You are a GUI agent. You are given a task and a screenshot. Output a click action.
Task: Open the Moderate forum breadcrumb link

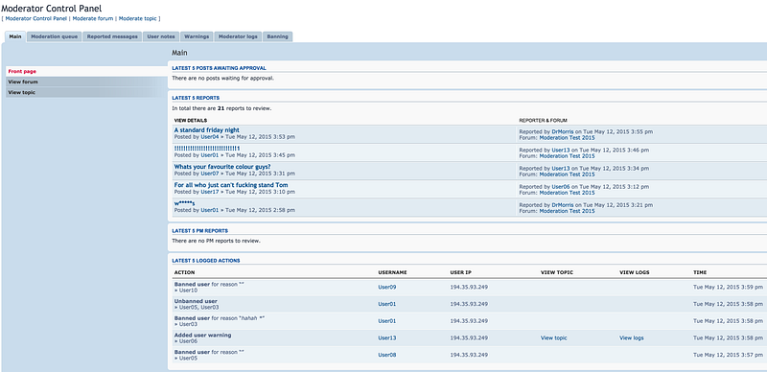point(93,18)
